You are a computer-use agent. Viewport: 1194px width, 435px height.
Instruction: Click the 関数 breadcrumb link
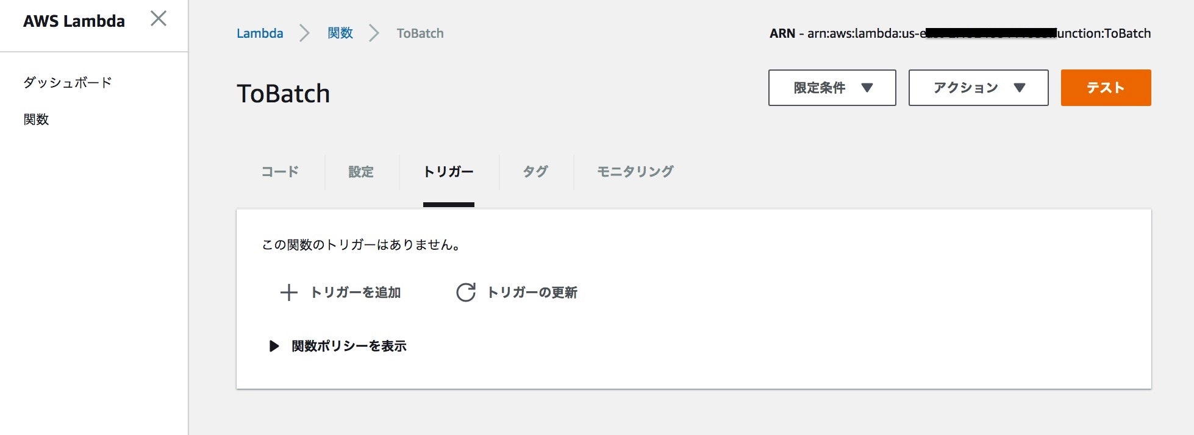(x=340, y=34)
